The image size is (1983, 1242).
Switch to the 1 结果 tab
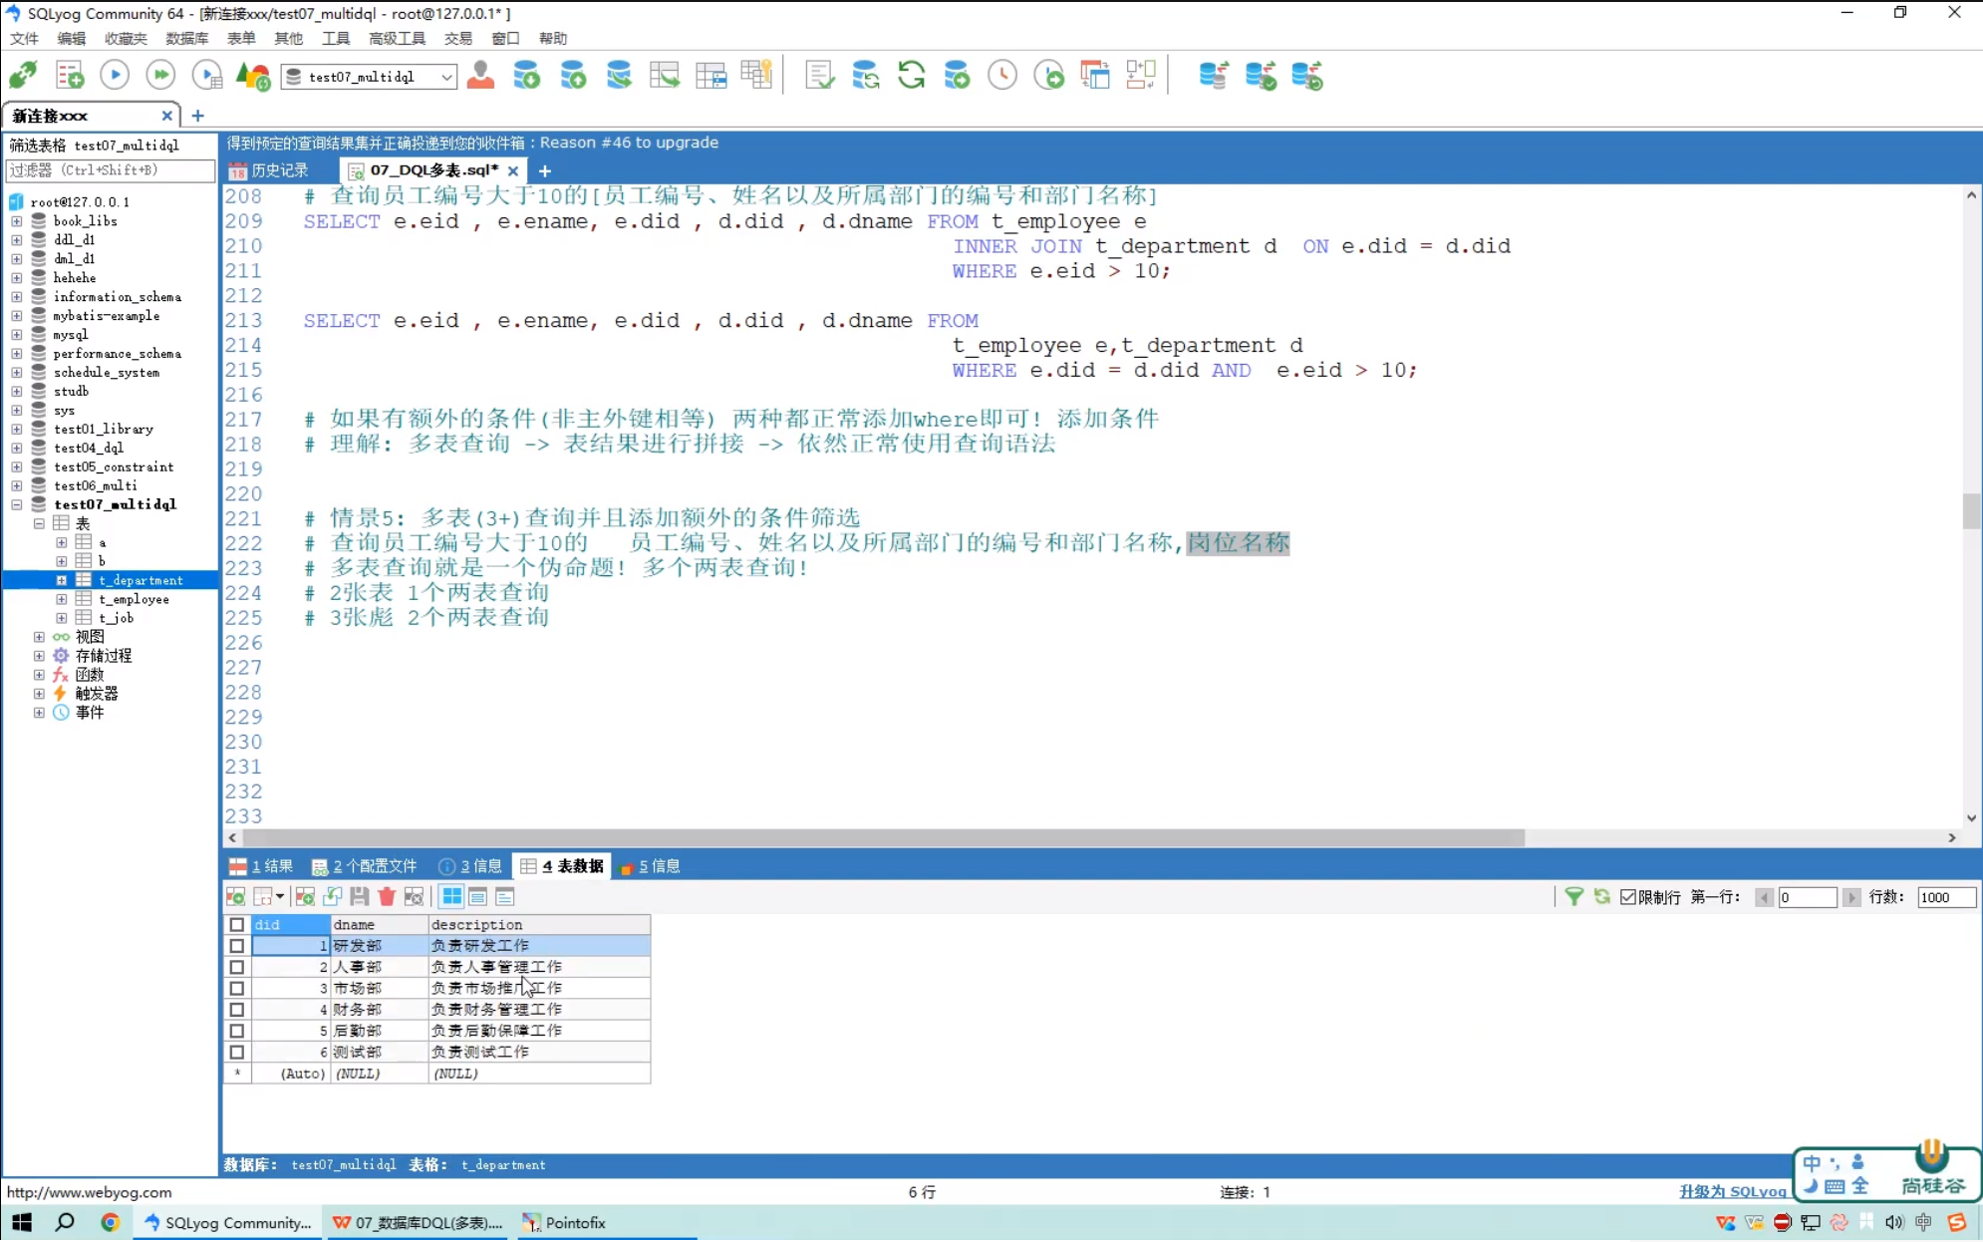tap(261, 867)
